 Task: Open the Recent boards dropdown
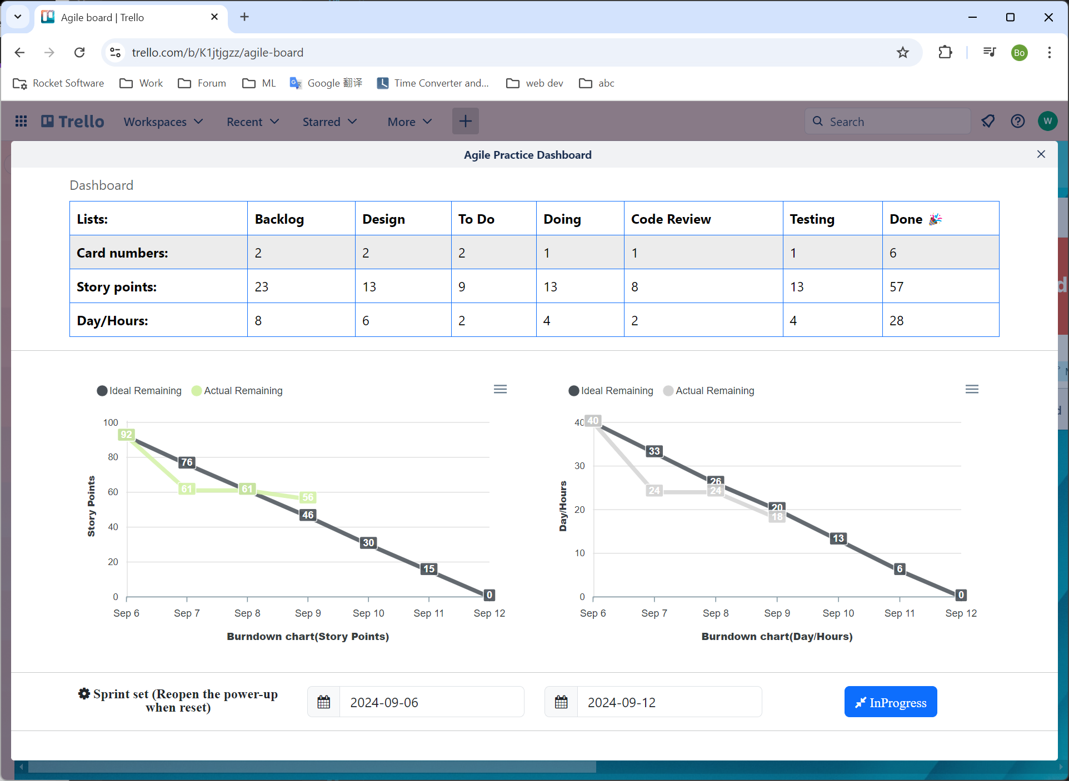tap(252, 121)
